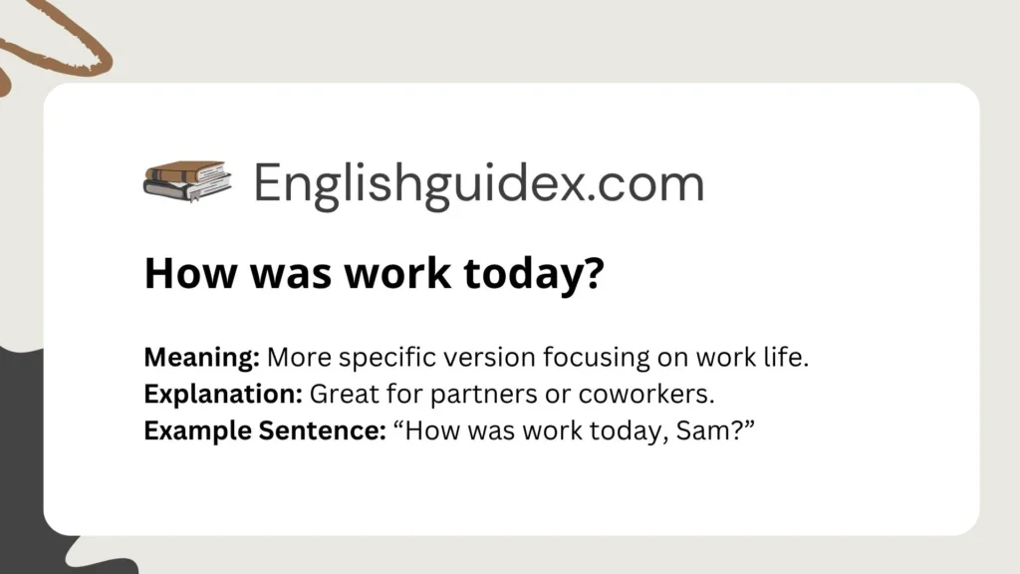Click the brown squiggle decoration
This screenshot has width=1020, height=574.
pos(60,45)
